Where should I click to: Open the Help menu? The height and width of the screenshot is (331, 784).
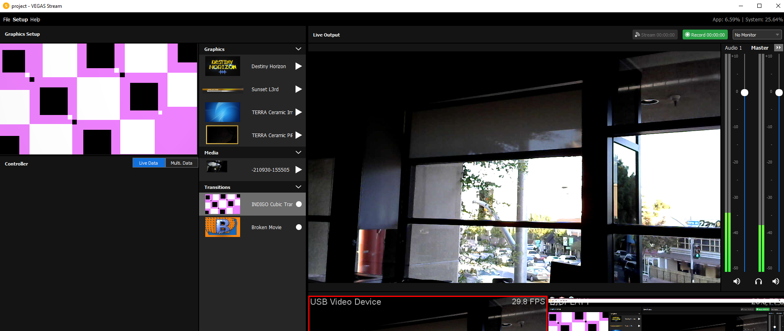35,19
